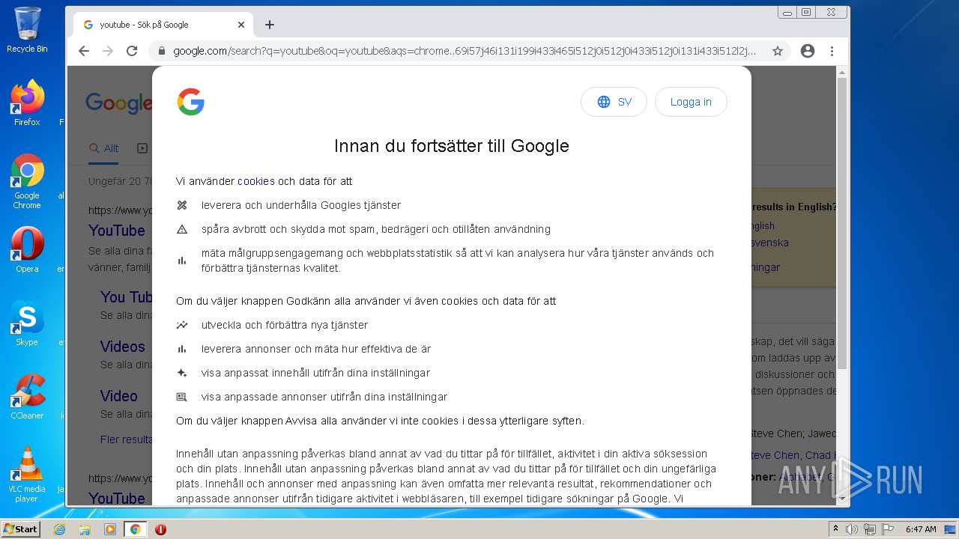Click the network tray icon

click(x=869, y=529)
